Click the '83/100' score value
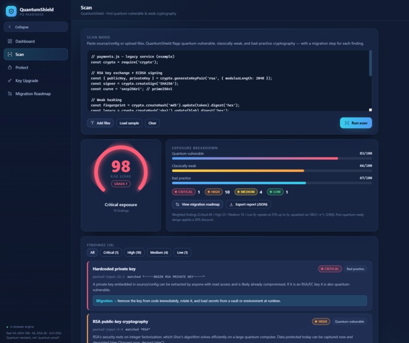The image size is (409, 343). coord(366,153)
